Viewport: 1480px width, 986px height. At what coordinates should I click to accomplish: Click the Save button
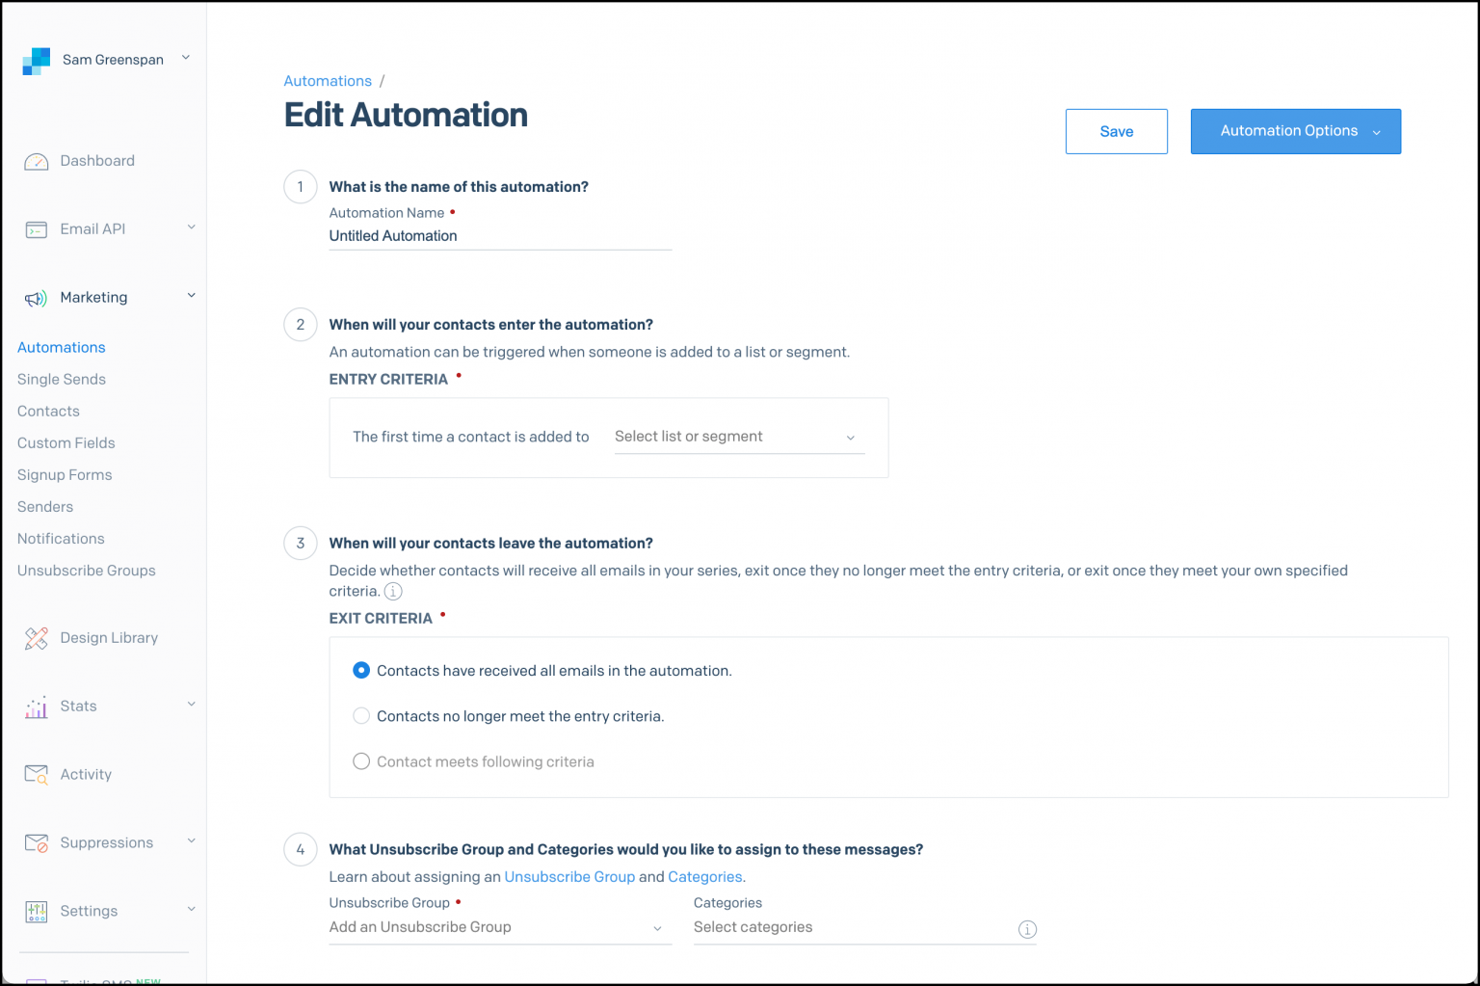point(1116,131)
